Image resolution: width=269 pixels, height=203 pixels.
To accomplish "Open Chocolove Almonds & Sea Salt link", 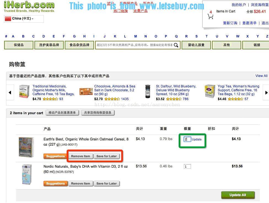I will click(x=115, y=90).
